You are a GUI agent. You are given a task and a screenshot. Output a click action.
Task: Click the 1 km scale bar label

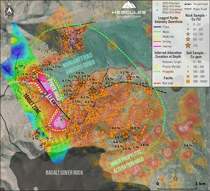[200, 184]
